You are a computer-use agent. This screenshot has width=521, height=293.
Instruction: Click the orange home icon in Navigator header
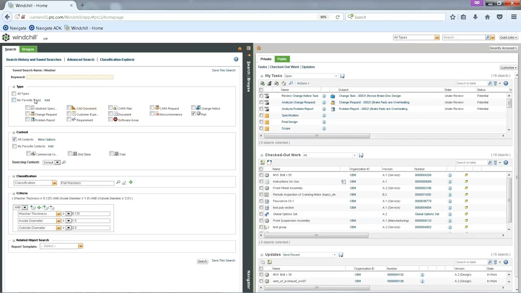(240, 49)
